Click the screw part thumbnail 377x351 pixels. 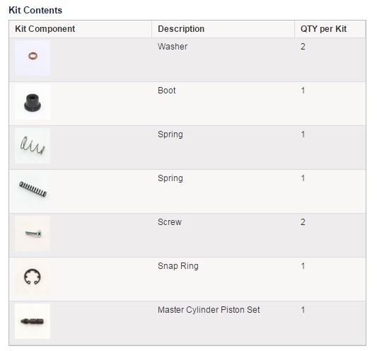pyautogui.click(x=33, y=234)
